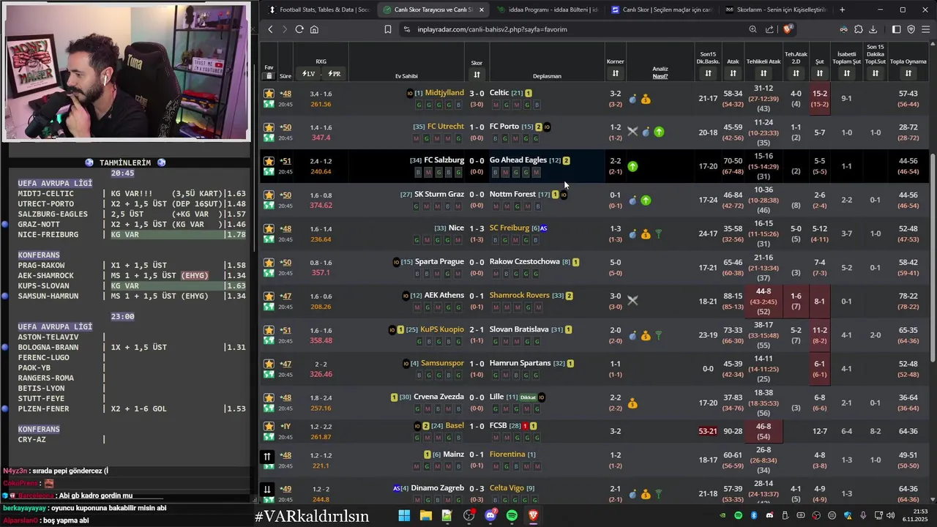
Task: Close the Canlı Skor Tarayıcısı tab
Action: tap(481, 10)
